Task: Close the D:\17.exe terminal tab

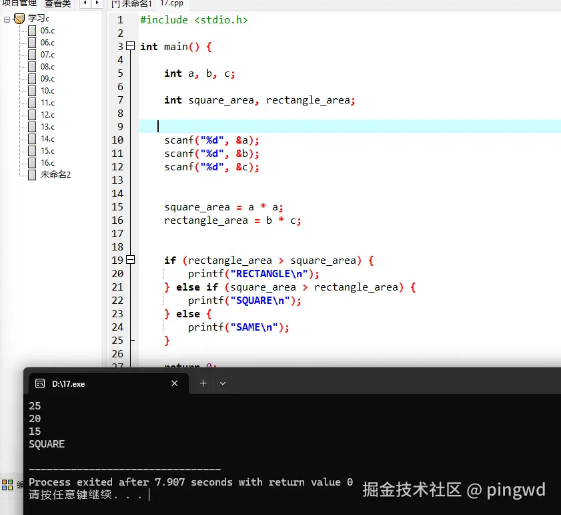Action: coord(175,383)
